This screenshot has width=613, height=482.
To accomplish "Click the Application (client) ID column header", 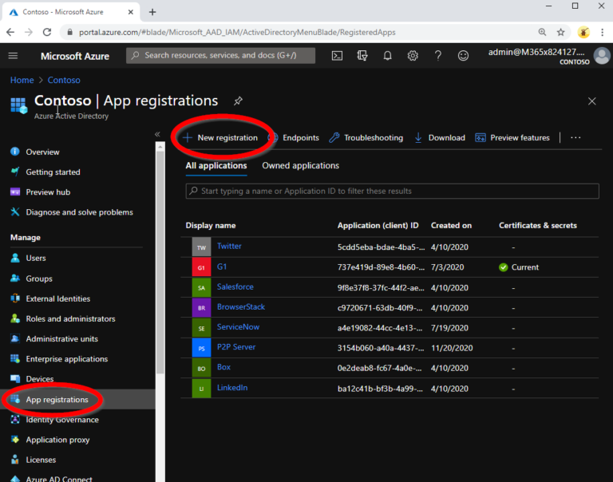I will (x=378, y=226).
